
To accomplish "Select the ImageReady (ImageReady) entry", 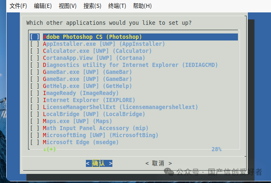I will (81, 93).
